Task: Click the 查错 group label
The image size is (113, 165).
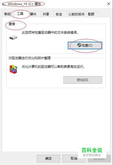Action: click(12, 24)
